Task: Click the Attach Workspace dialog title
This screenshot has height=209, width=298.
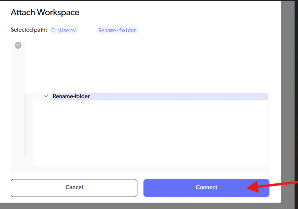Action: click(x=45, y=12)
